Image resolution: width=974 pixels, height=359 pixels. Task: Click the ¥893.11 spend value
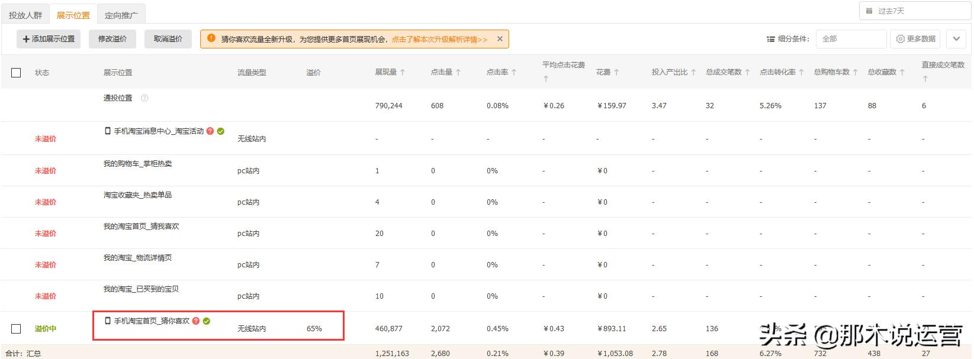(x=612, y=329)
